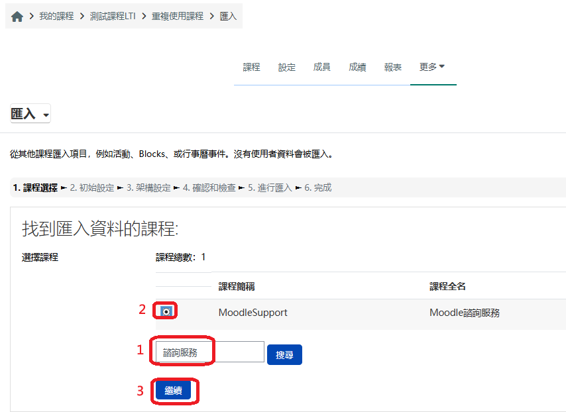The height and width of the screenshot is (412, 566).
Task: Open the 成績 tab
Action: point(357,67)
